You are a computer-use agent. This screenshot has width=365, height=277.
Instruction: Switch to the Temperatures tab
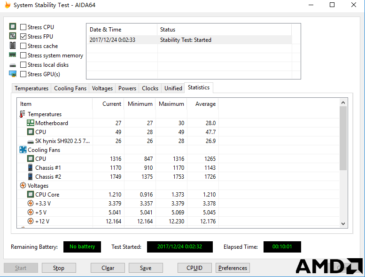click(31, 88)
